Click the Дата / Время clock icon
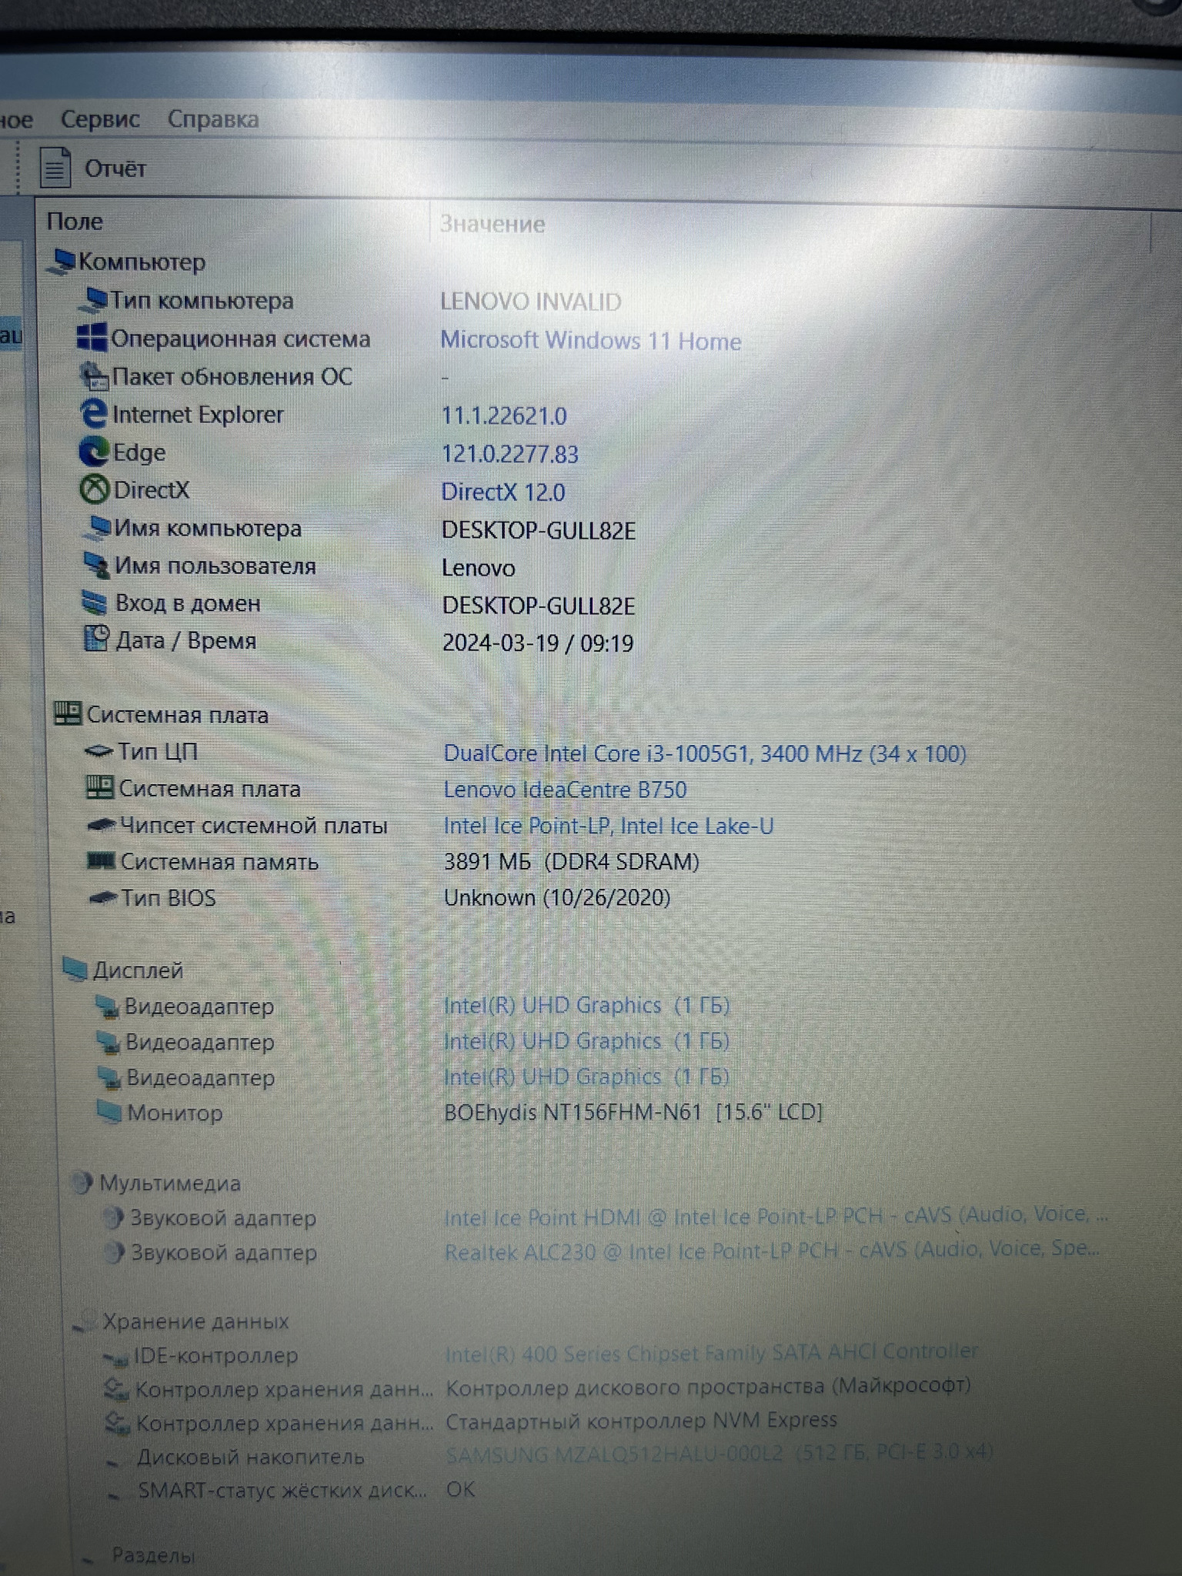This screenshot has width=1182, height=1576. click(96, 639)
